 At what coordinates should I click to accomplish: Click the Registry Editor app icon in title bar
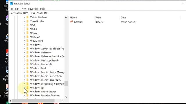click(12, 3)
